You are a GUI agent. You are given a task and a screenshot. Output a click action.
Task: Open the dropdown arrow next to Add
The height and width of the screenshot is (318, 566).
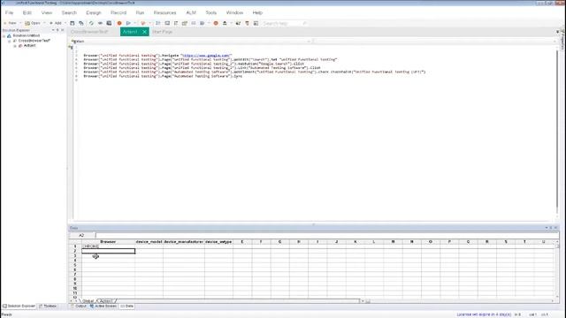point(65,23)
